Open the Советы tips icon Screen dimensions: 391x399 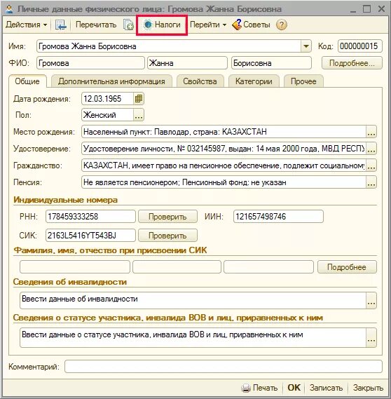237,25
